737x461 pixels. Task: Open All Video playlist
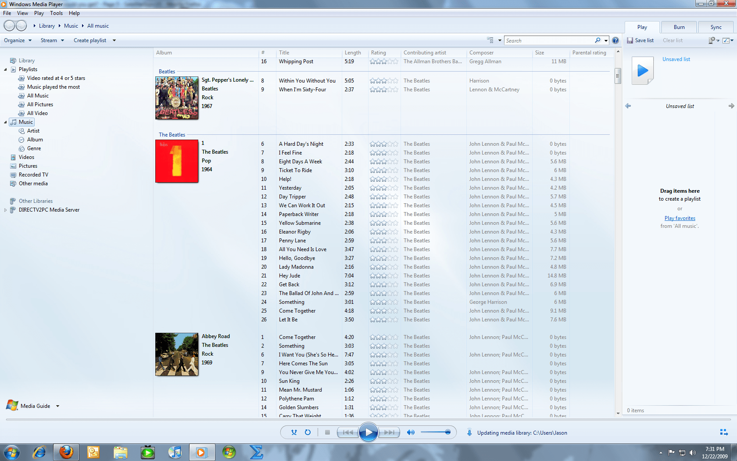37,113
